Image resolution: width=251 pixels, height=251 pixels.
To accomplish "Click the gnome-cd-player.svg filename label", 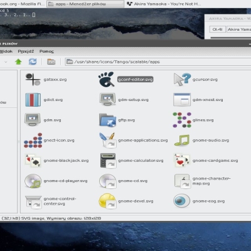I will (65, 181).
